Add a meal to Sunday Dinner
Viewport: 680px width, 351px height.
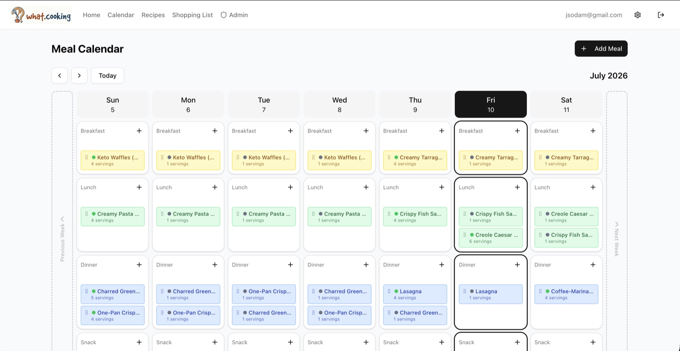point(139,264)
